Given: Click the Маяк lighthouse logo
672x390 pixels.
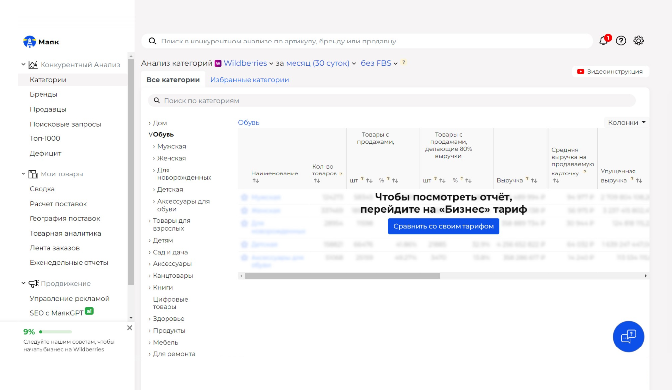Looking at the screenshot, I should tap(30, 42).
